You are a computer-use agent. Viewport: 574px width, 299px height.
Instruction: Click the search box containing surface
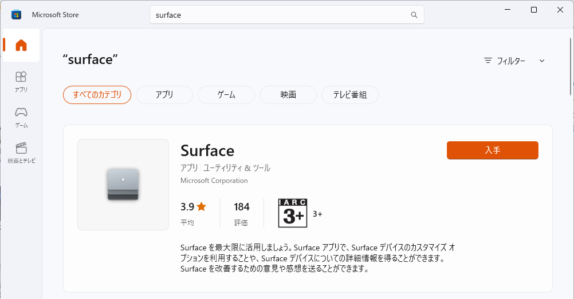pos(286,15)
